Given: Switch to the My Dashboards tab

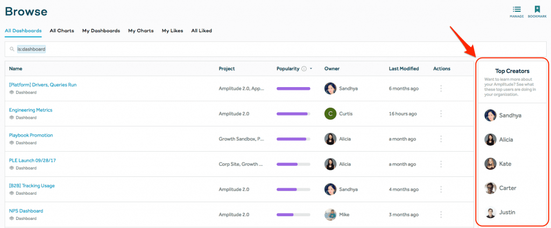Looking at the screenshot, I should 101,31.
